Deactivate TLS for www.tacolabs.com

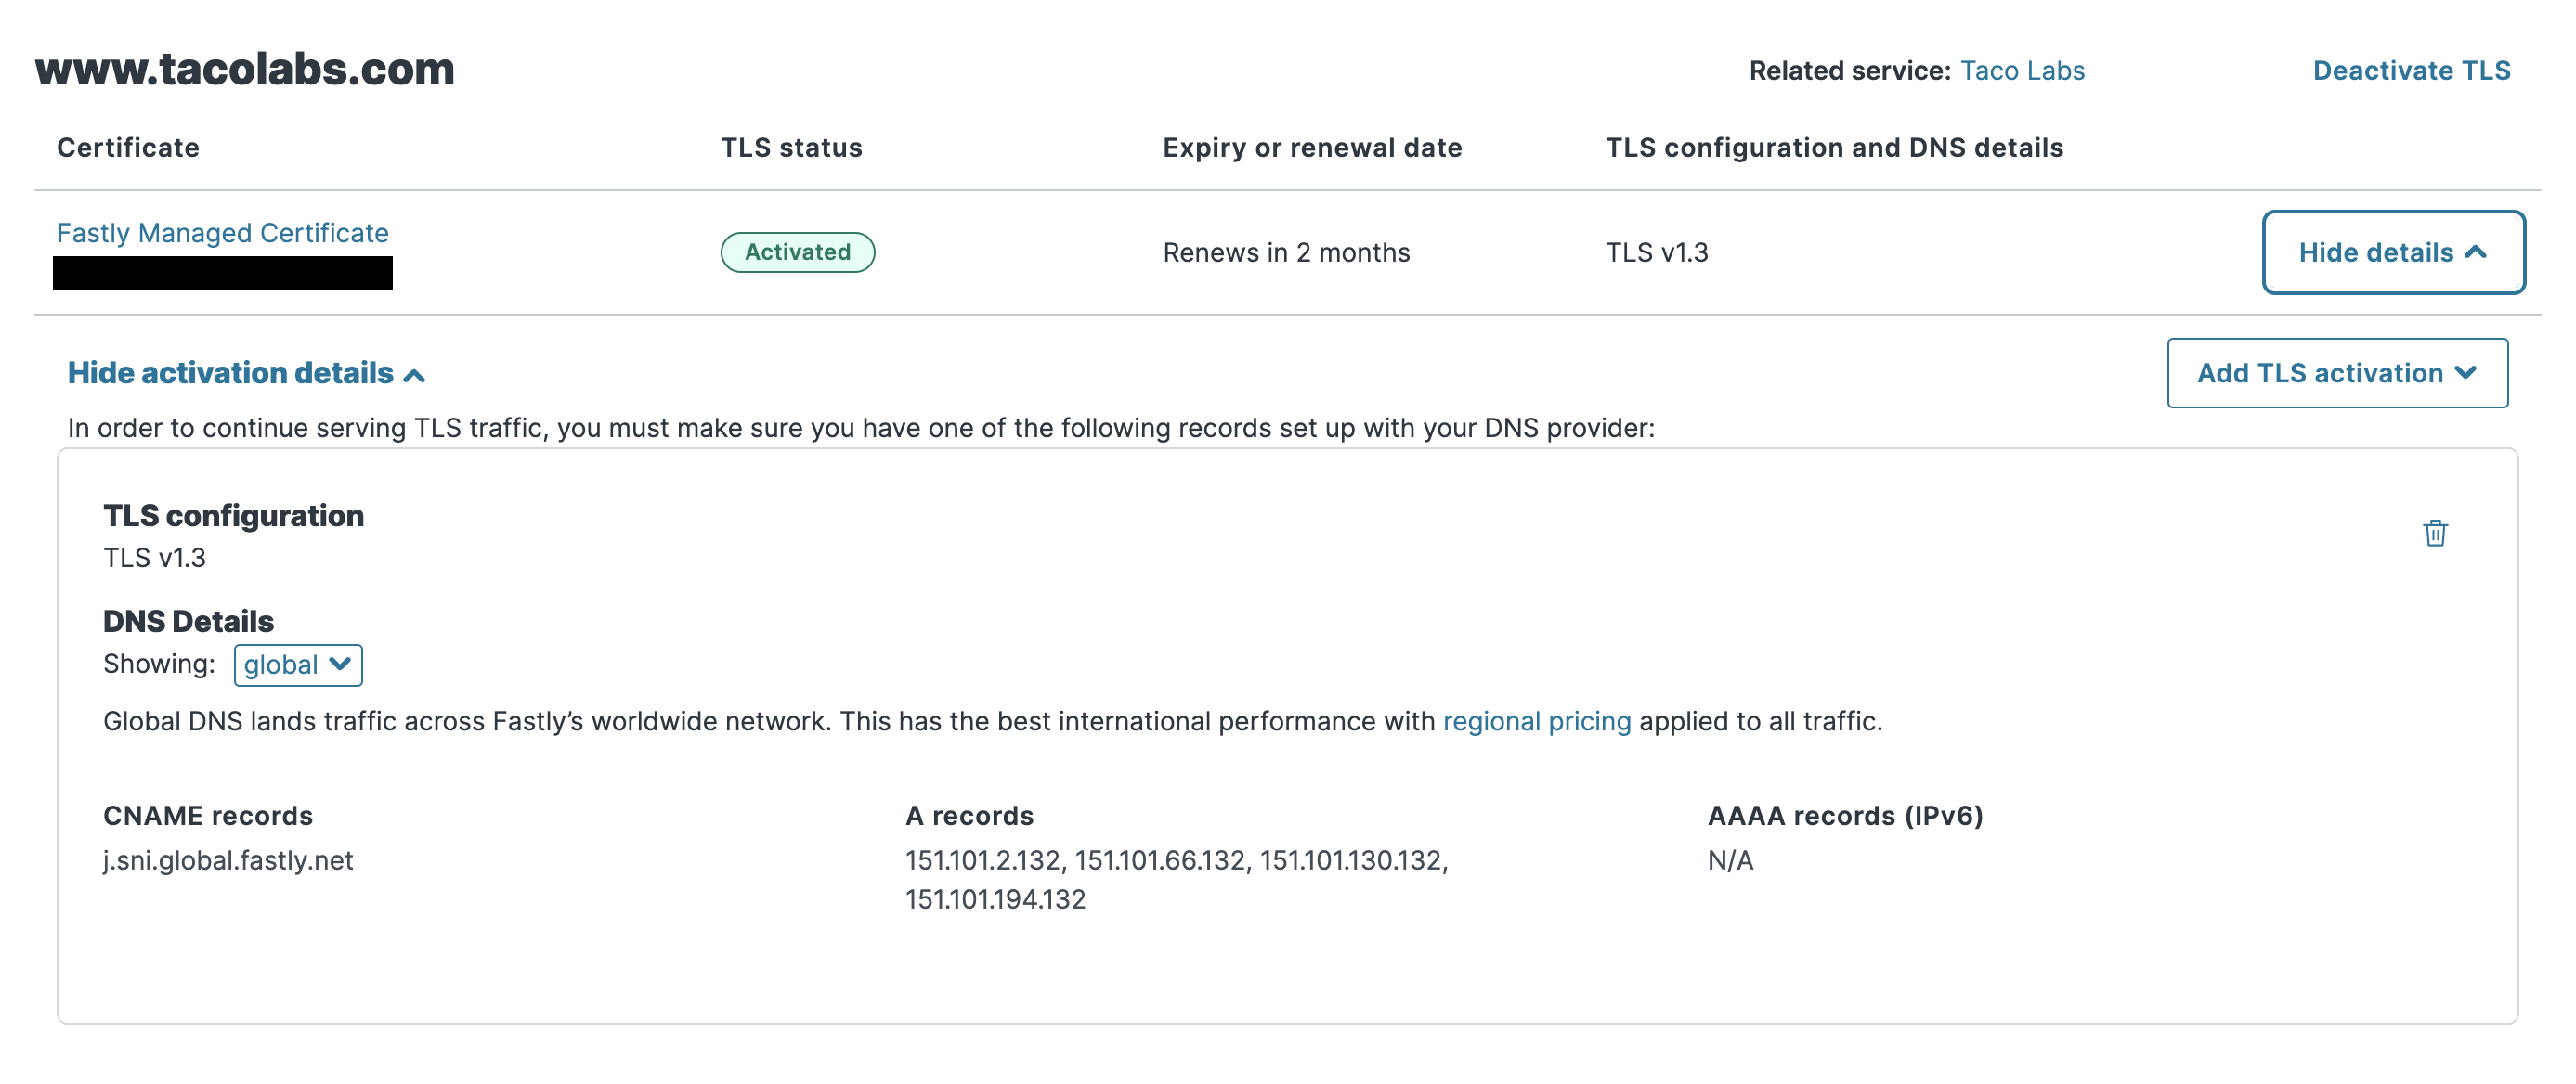[x=2411, y=70]
